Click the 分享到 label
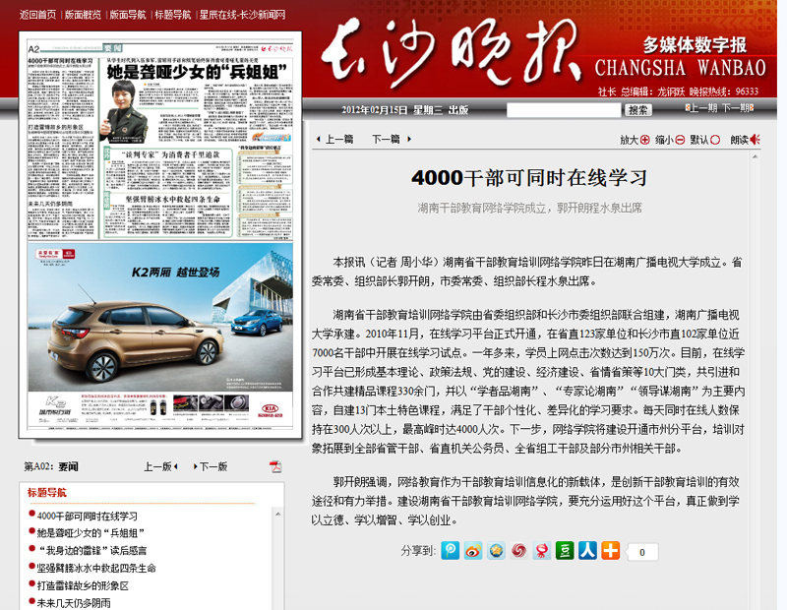 pos(417,551)
